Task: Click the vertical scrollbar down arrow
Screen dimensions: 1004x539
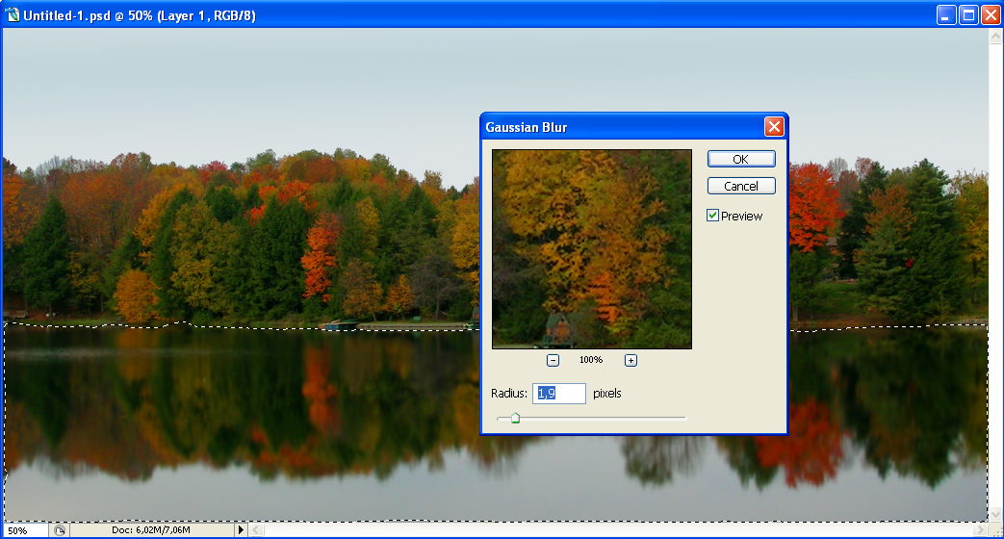Action: pos(996,514)
